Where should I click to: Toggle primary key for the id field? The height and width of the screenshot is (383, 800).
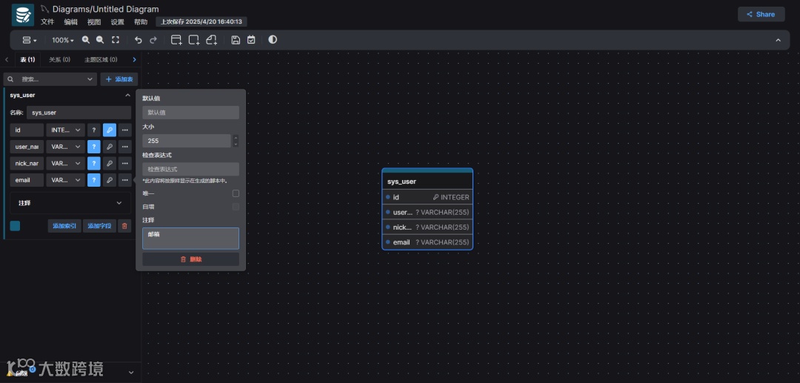110,130
